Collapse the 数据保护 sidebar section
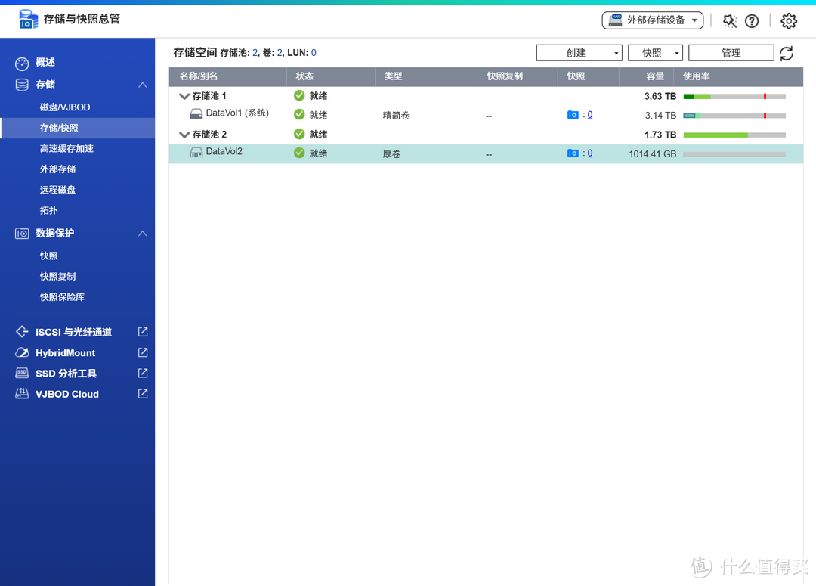Image resolution: width=816 pixels, height=586 pixels. pyautogui.click(x=142, y=234)
